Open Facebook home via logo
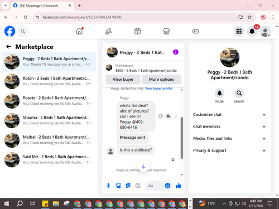Viewport: 279px width, 209px height. [9, 31]
